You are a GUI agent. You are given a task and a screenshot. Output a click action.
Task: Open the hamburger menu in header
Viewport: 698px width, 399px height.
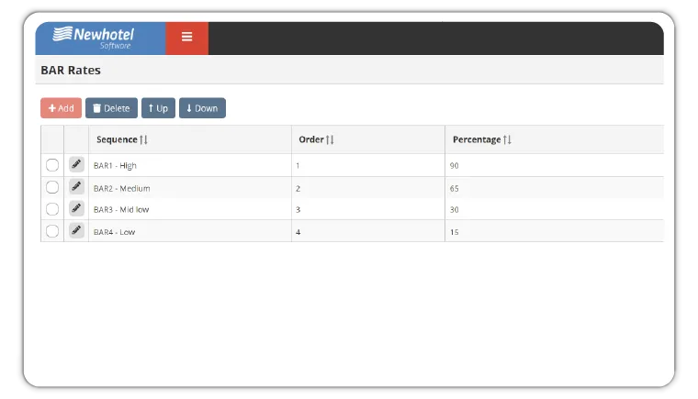pyautogui.click(x=187, y=38)
